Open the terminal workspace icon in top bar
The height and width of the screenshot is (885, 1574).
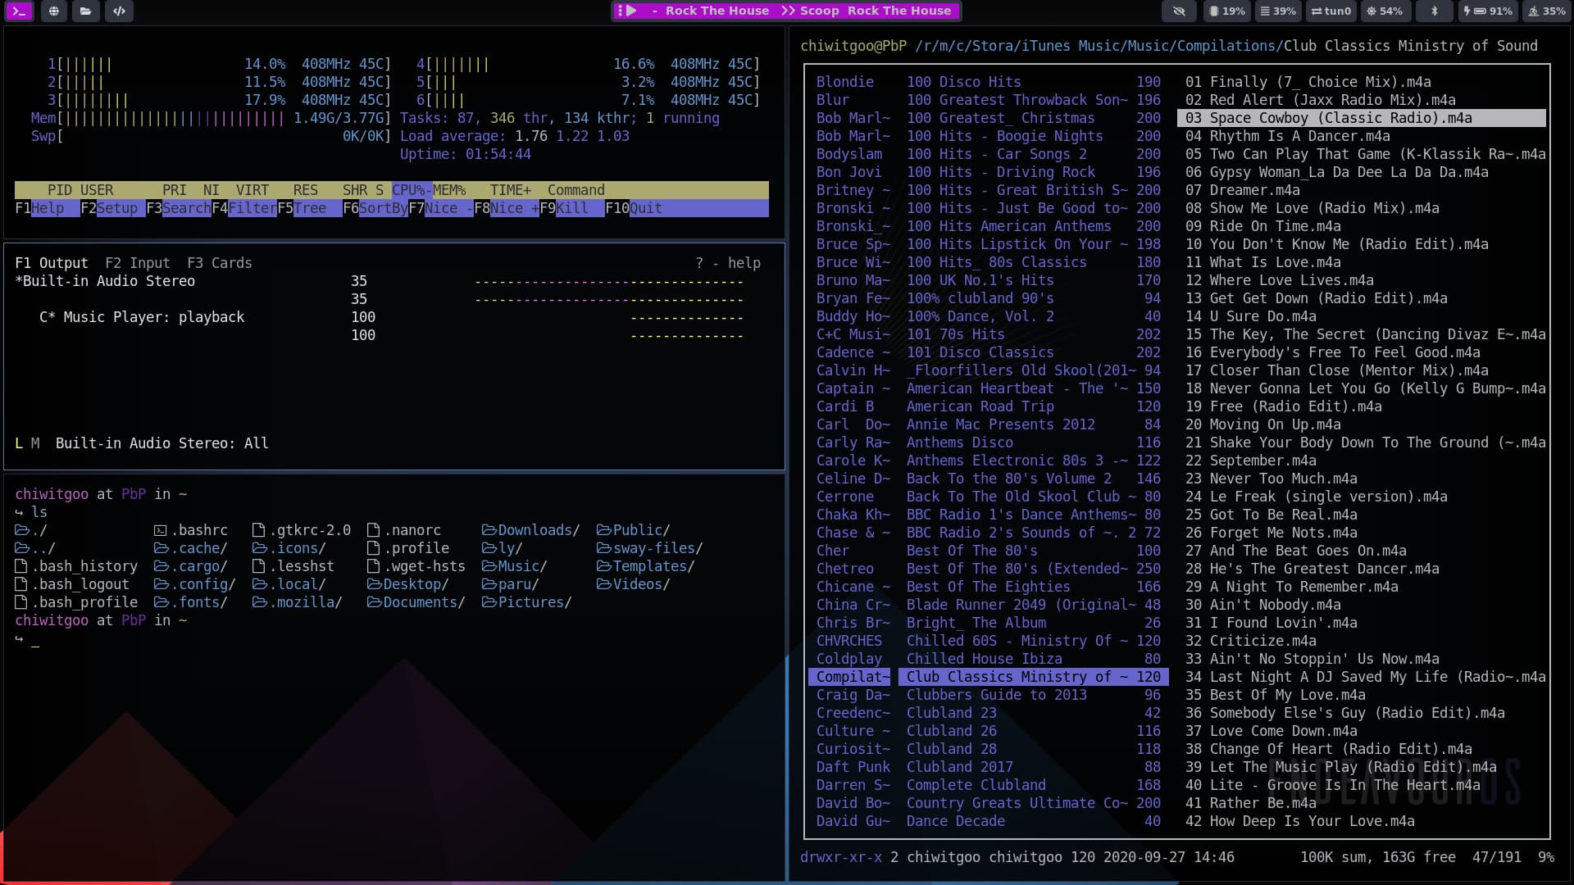click(x=20, y=11)
